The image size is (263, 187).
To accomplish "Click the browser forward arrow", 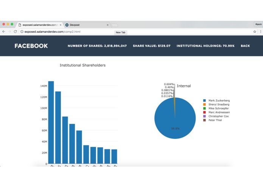I will pyautogui.click(x=9, y=31).
